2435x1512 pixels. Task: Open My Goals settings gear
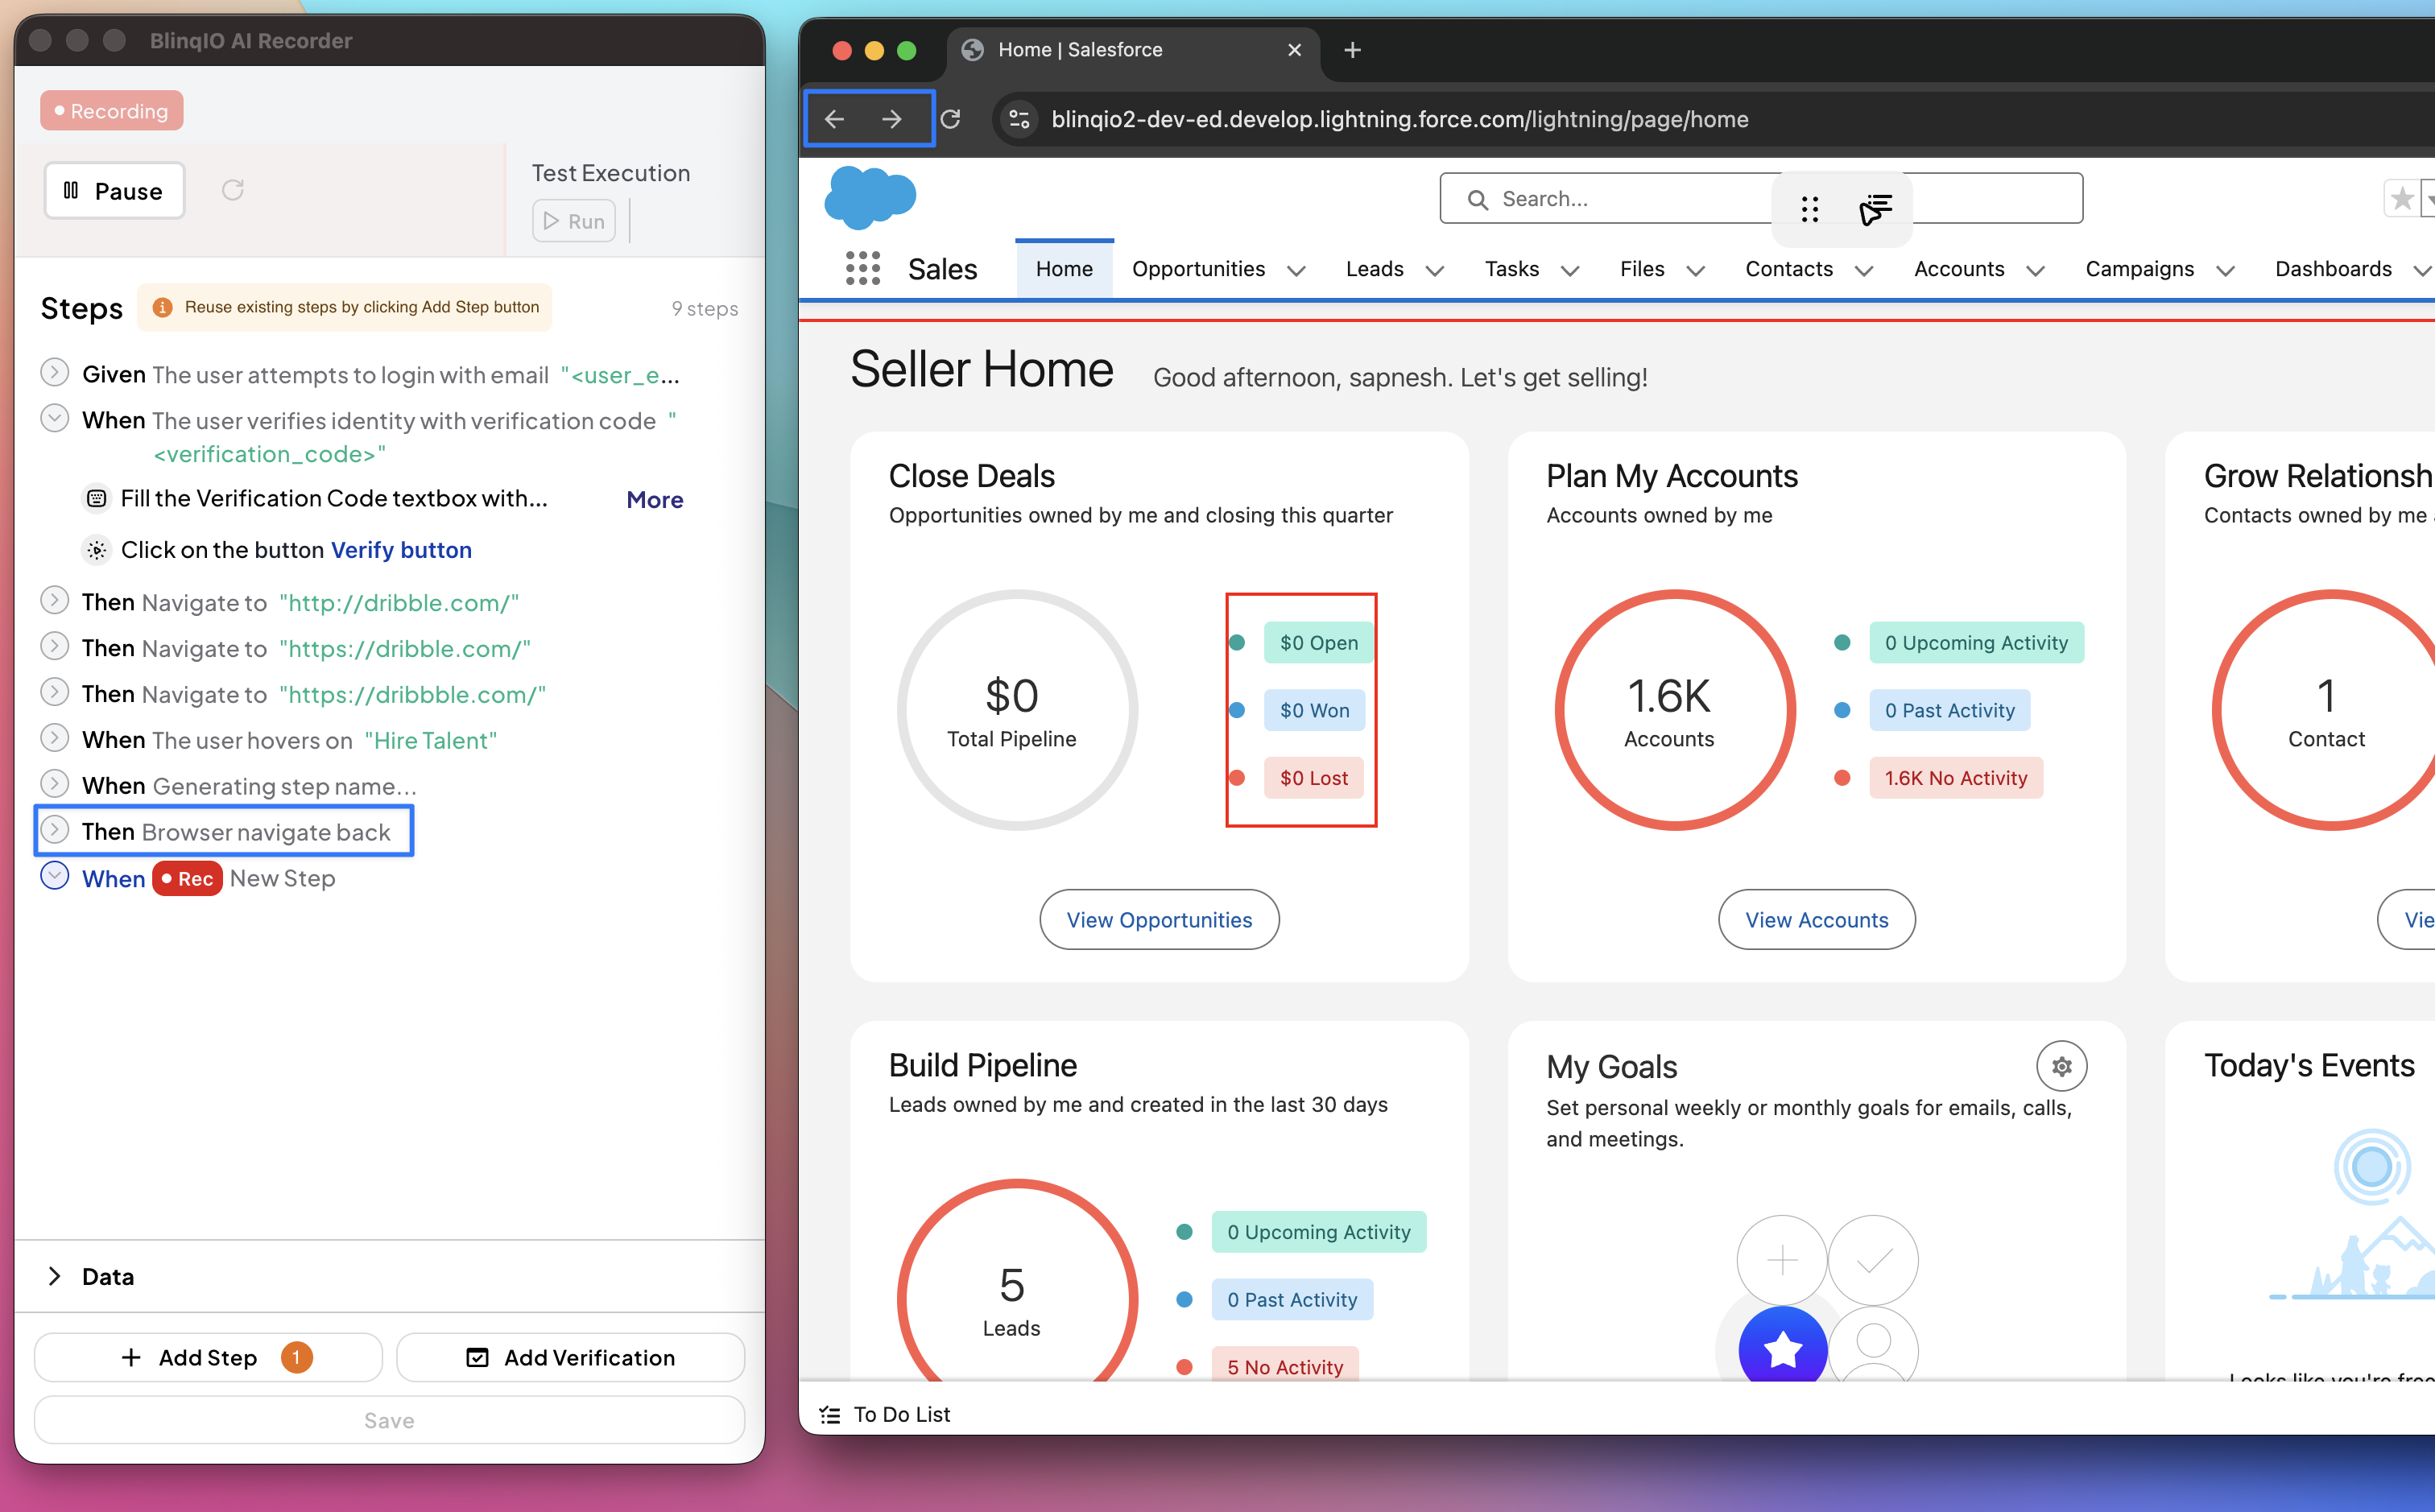click(x=2061, y=1066)
